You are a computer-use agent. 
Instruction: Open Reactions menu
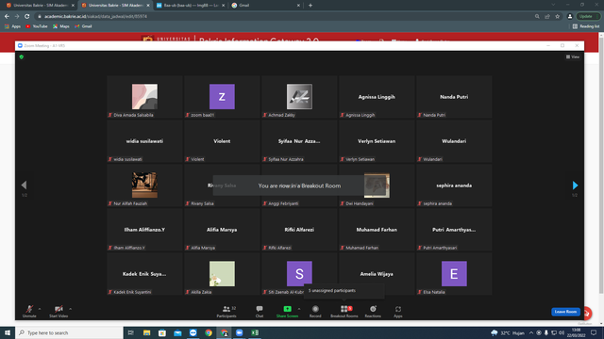coord(373,311)
